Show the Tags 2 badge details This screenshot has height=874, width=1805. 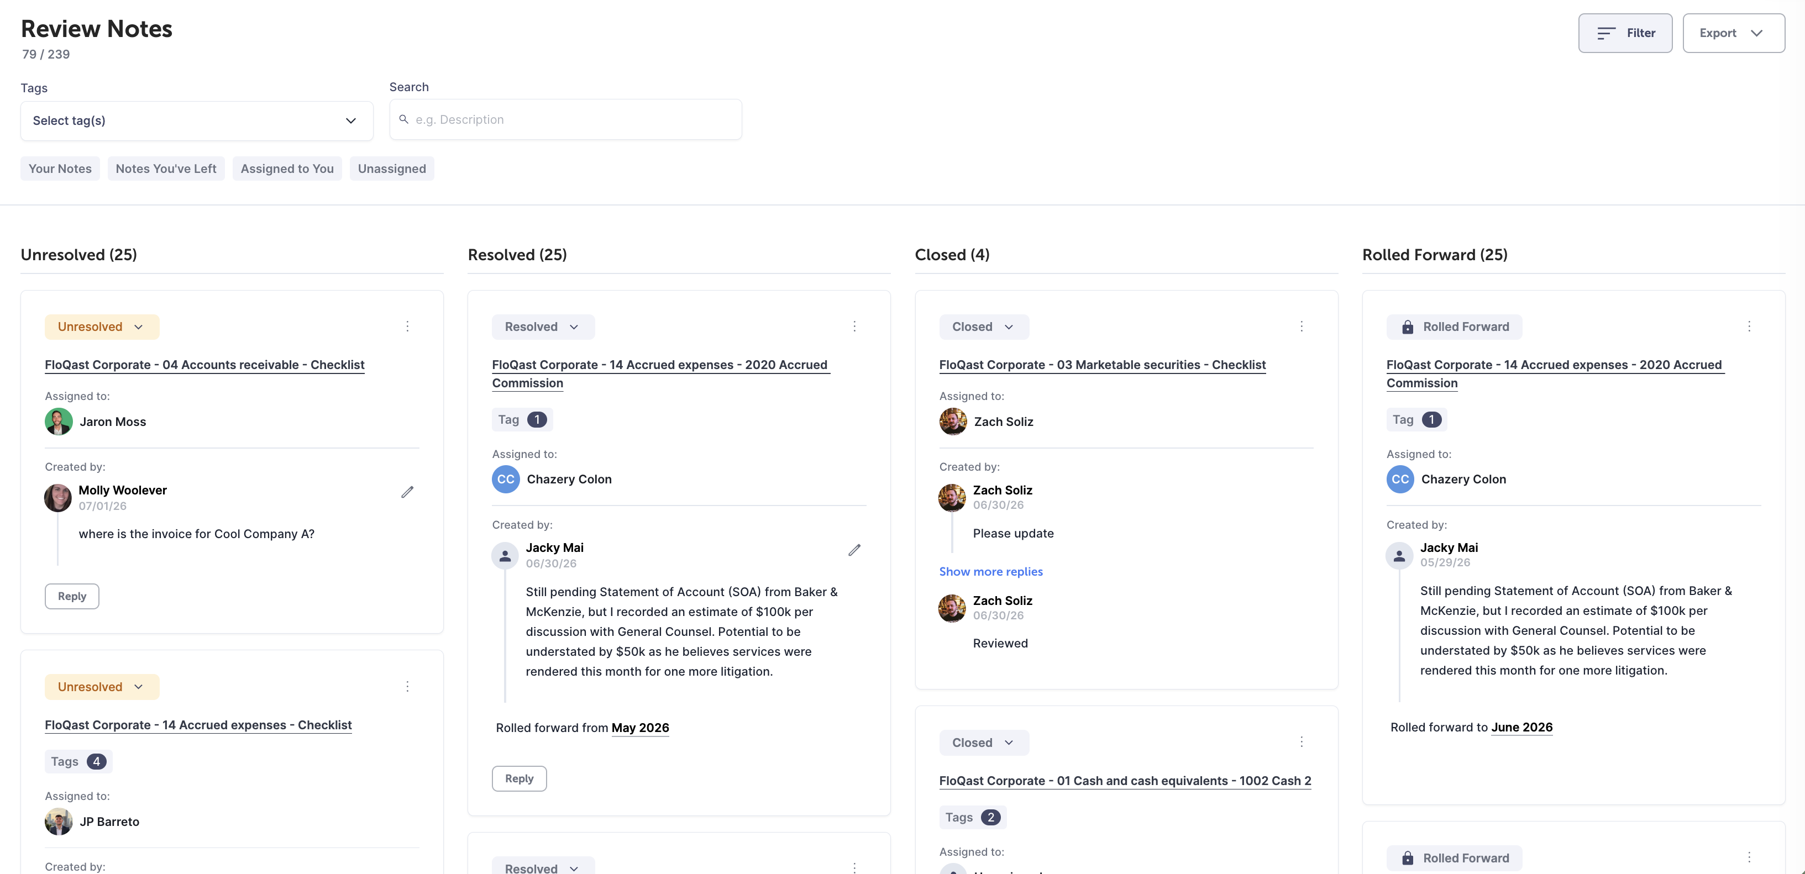(973, 817)
